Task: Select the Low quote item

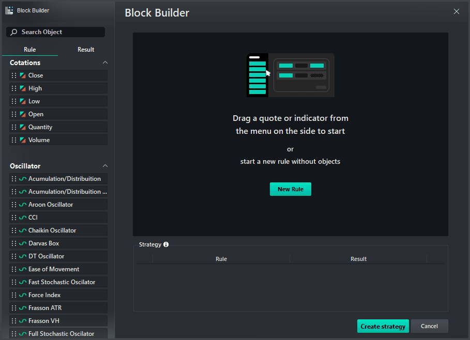Action: click(58, 101)
